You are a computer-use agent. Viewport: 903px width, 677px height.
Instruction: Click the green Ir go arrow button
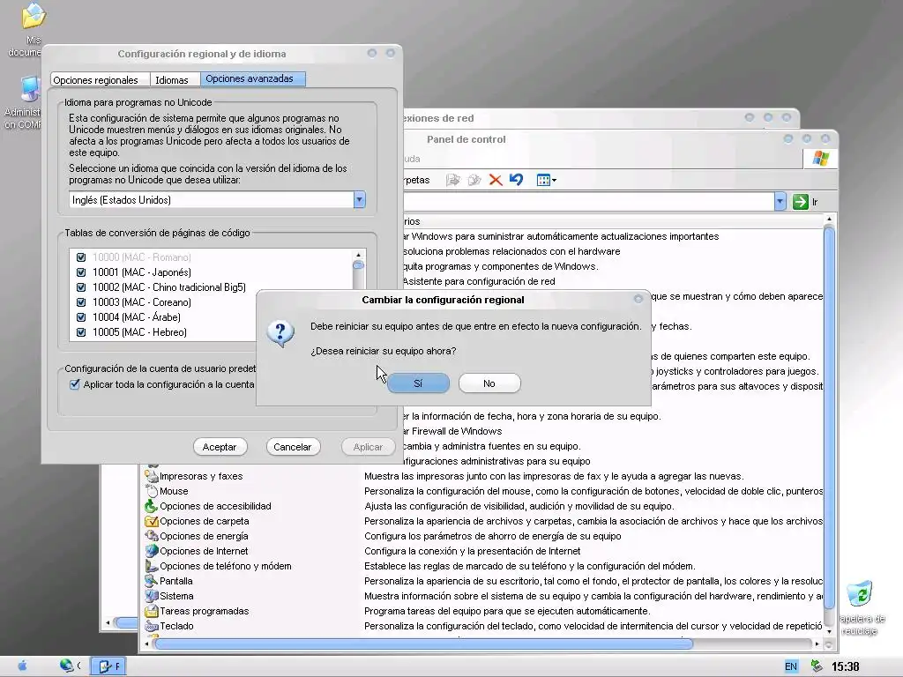click(x=801, y=202)
